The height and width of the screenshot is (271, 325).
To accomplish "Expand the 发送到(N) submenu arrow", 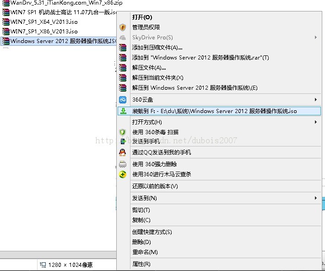I will coord(315,198).
